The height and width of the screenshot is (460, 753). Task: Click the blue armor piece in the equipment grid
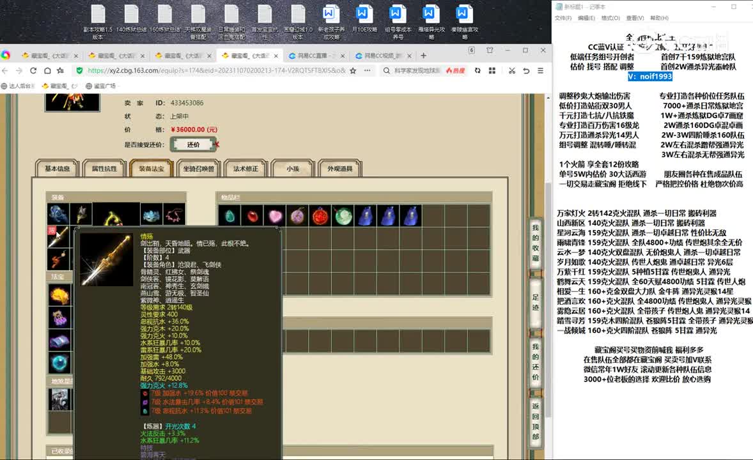click(58, 214)
